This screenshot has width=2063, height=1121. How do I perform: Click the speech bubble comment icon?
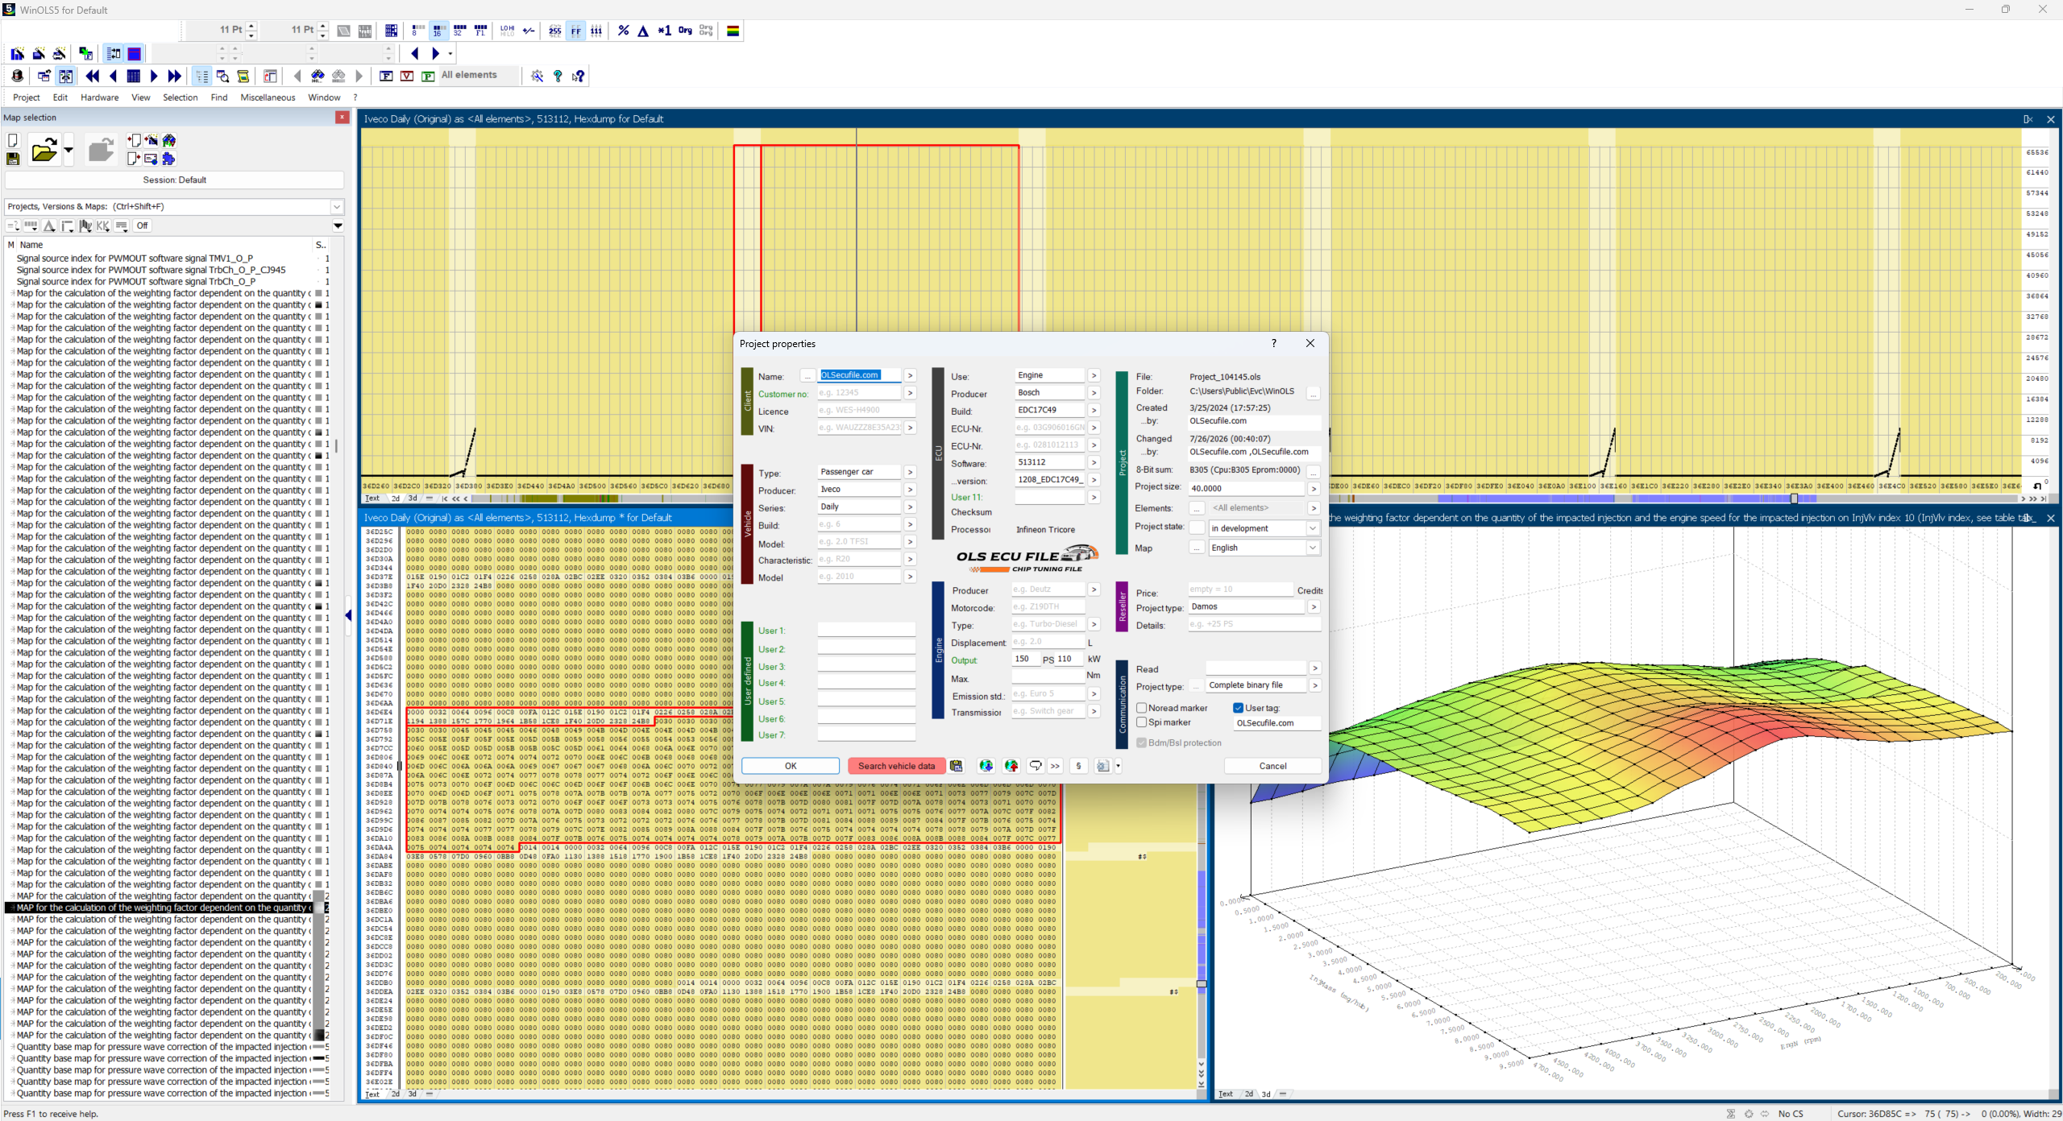click(1036, 766)
